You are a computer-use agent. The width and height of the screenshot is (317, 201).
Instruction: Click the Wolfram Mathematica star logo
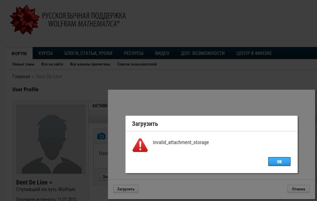24,20
